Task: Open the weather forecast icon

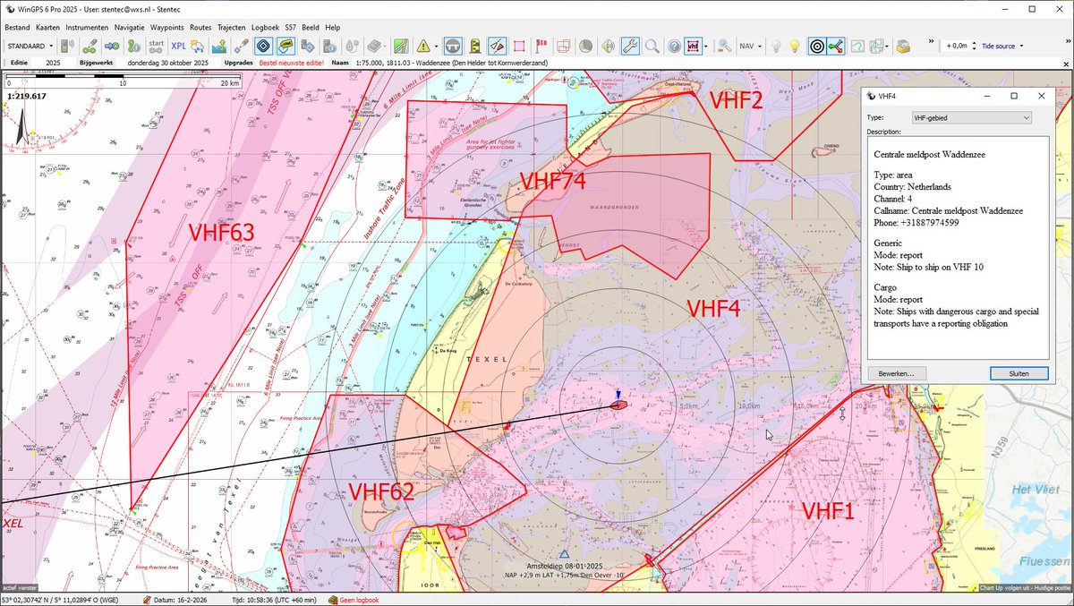Action: 197,46
